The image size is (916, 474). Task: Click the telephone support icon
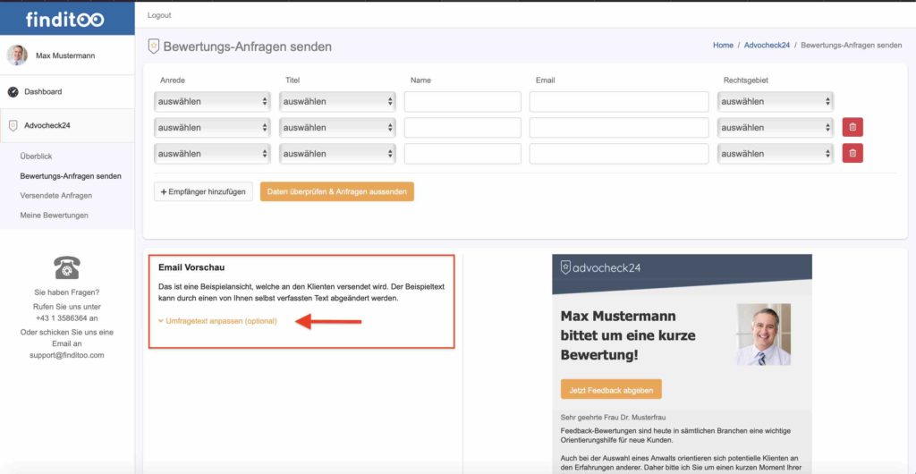[x=67, y=267]
